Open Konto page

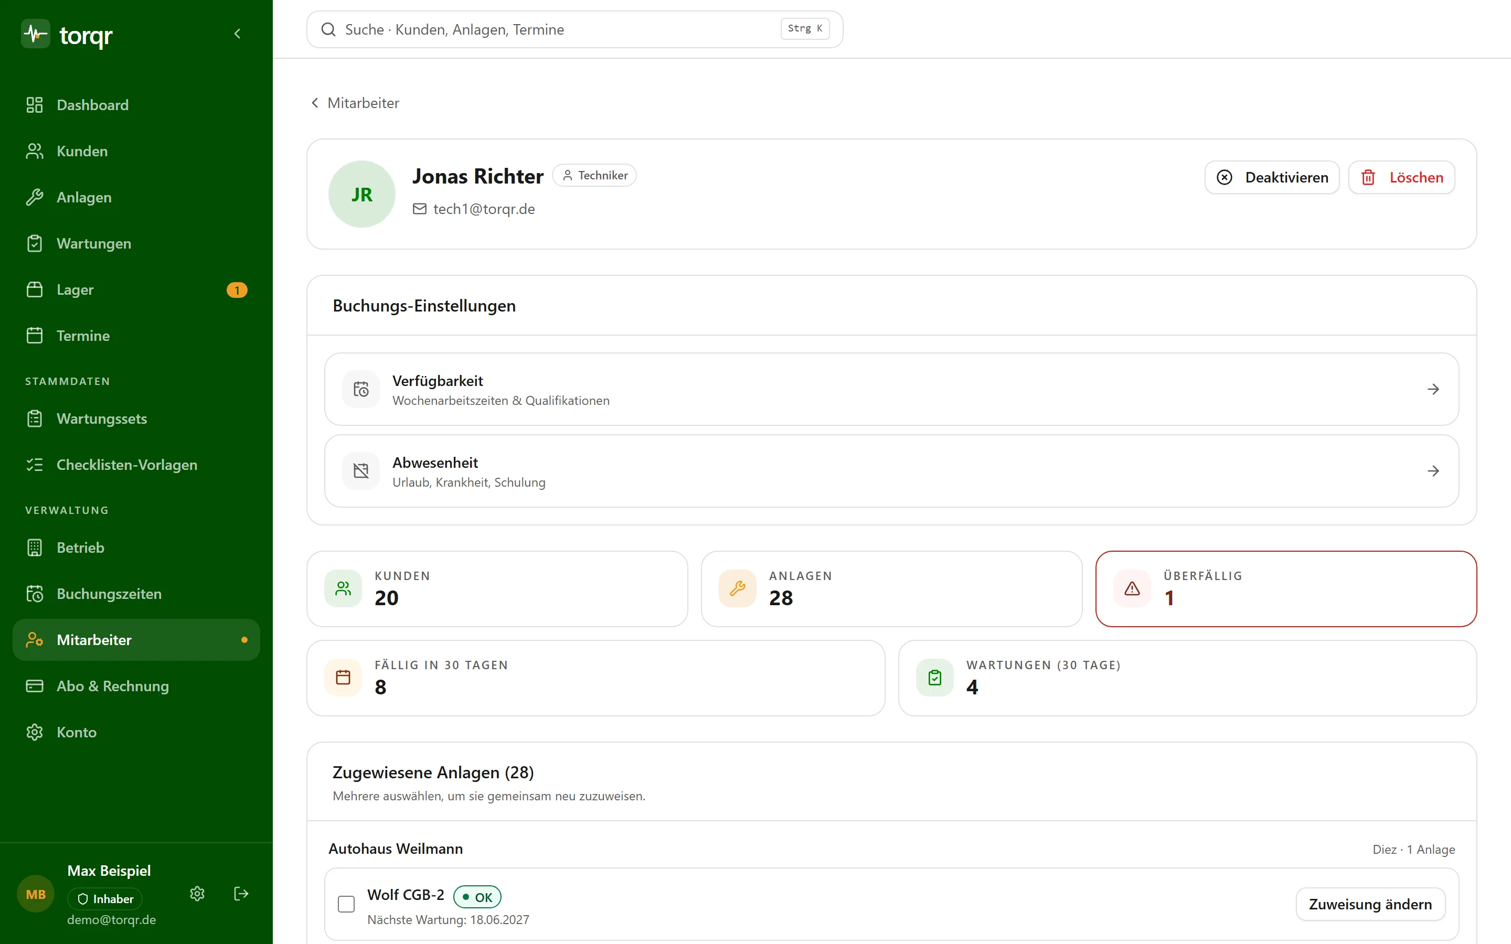tap(136, 732)
